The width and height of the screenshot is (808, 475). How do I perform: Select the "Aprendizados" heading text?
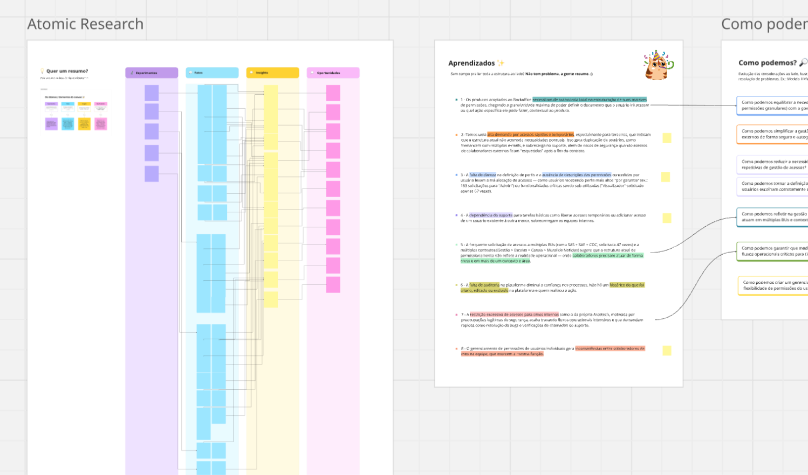click(471, 63)
